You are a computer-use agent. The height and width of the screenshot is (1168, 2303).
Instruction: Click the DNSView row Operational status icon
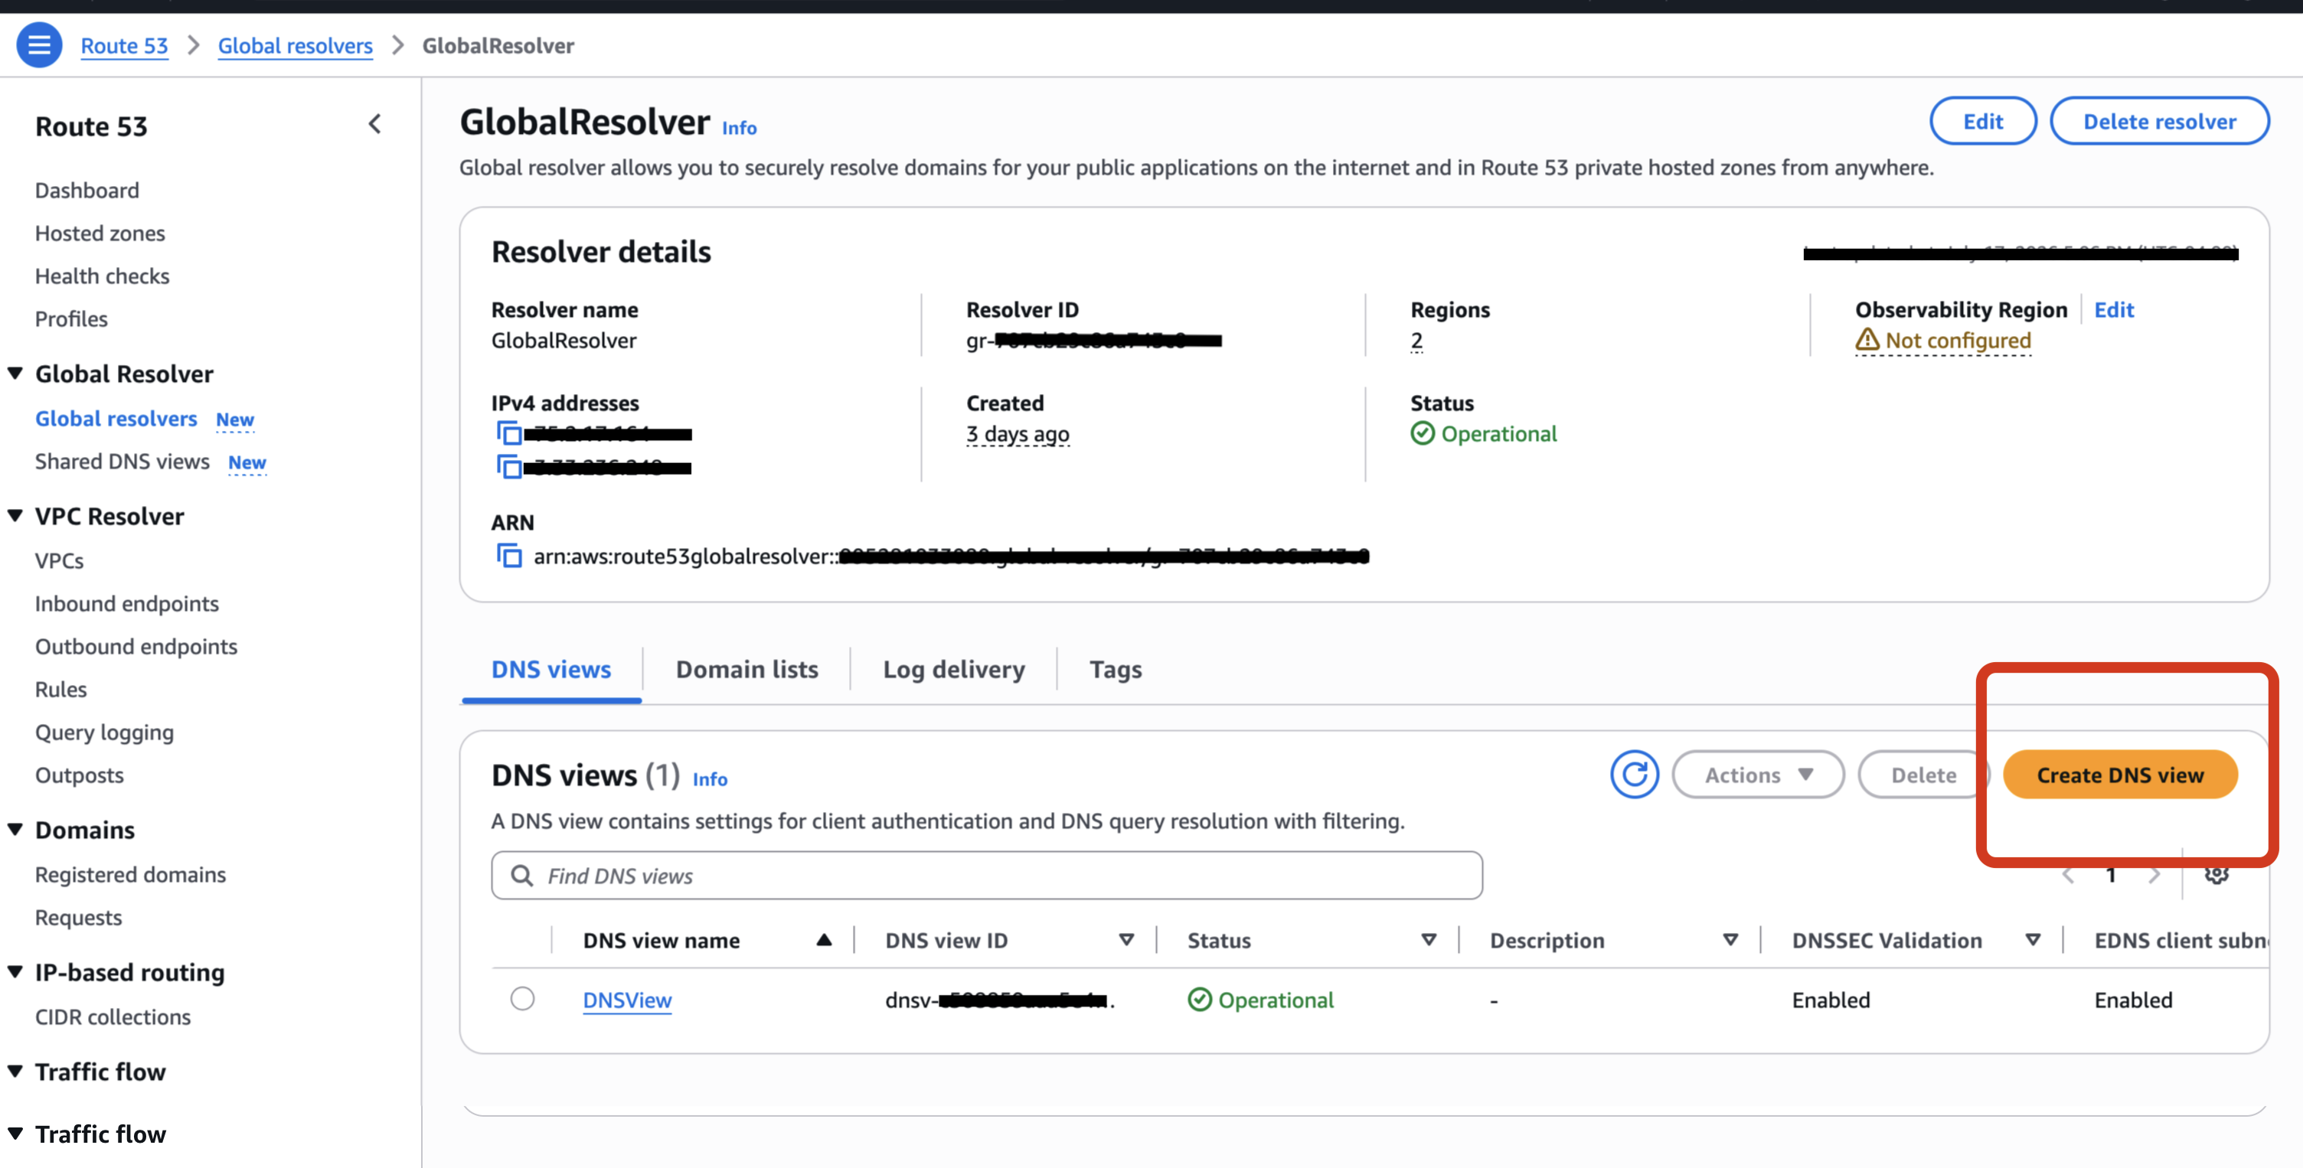(x=1200, y=999)
